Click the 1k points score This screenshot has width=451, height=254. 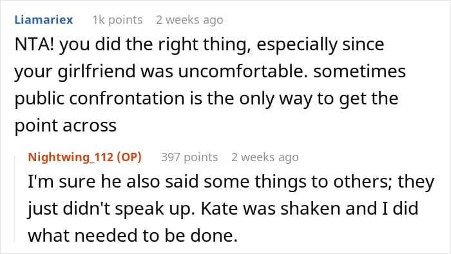coord(117,20)
